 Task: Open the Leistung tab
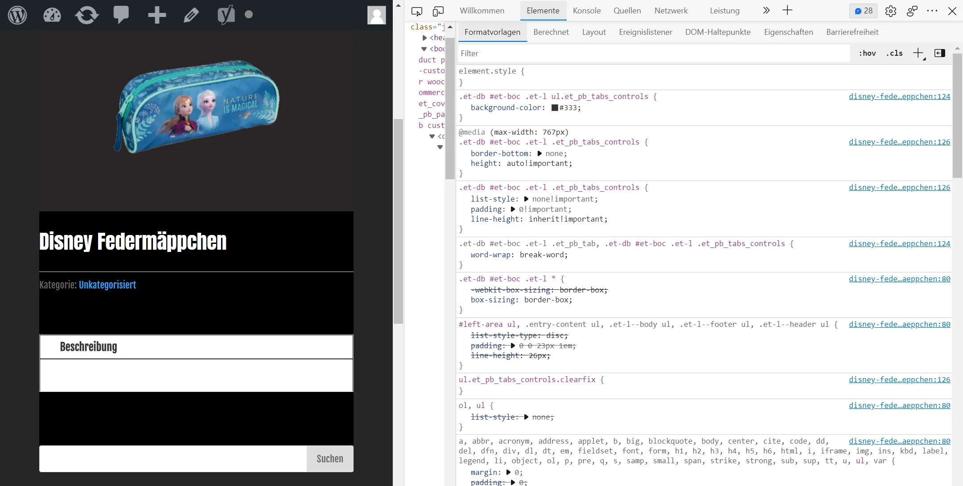[x=724, y=11]
